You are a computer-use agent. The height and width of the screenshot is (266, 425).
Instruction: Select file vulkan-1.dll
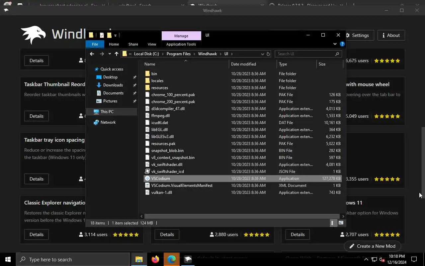(x=162, y=193)
